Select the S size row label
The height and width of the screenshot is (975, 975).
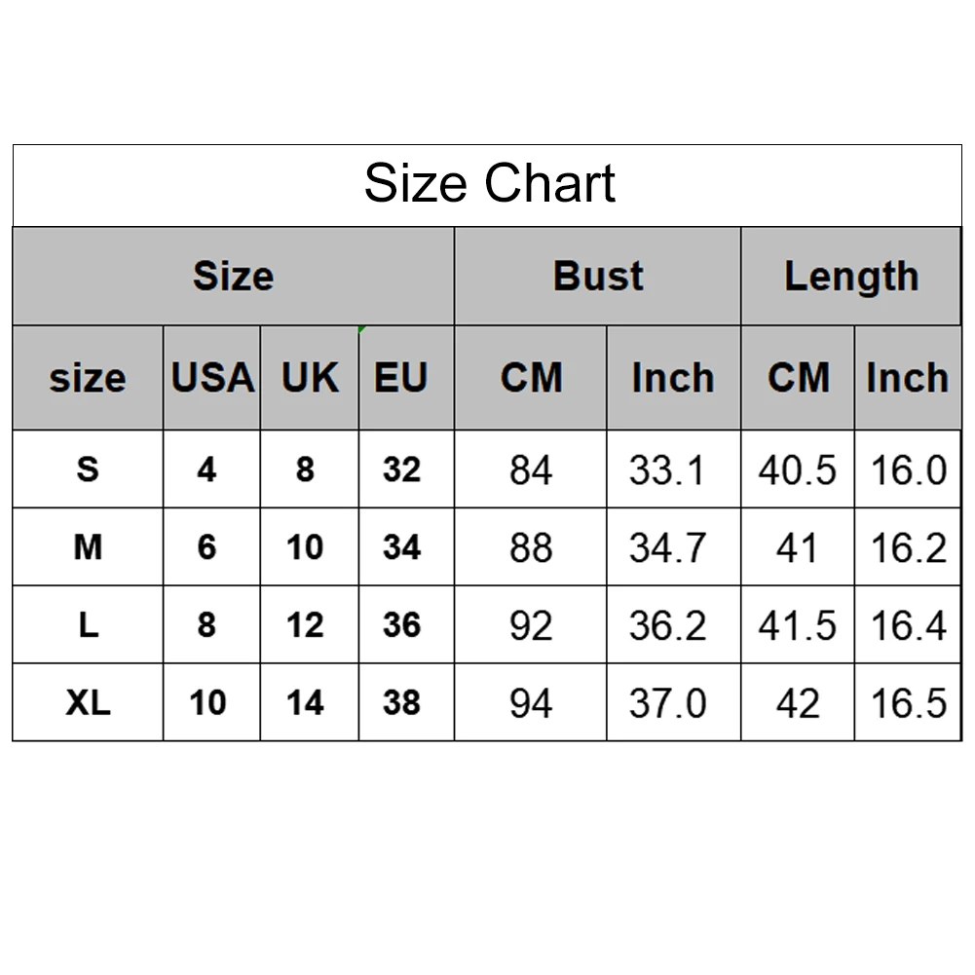click(88, 469)
